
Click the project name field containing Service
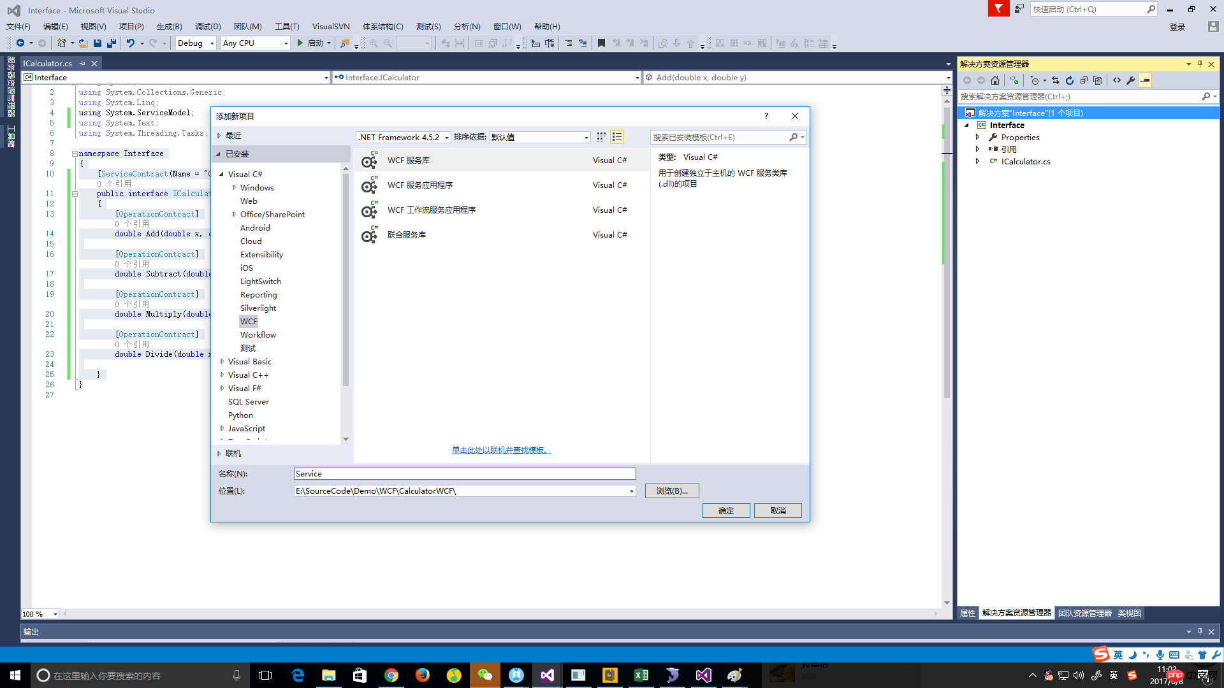464,474
